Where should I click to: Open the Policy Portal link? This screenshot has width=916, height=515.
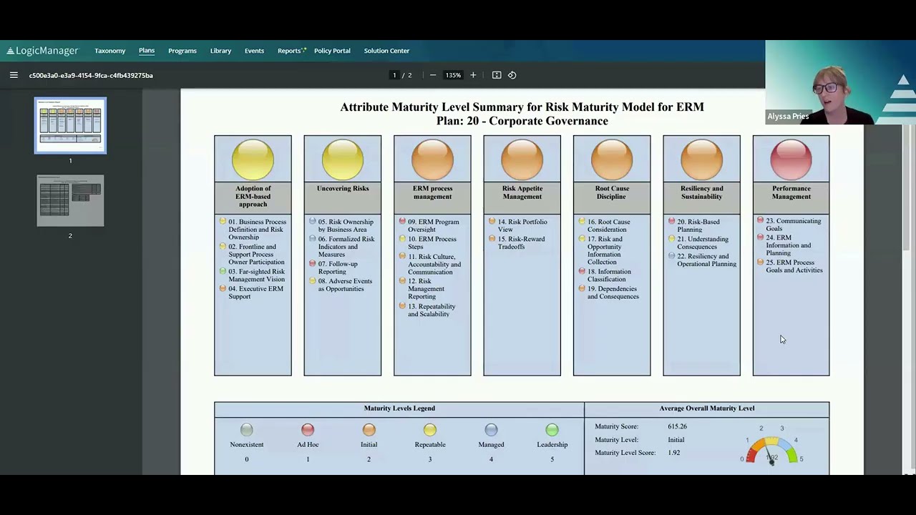coord(332,51)
